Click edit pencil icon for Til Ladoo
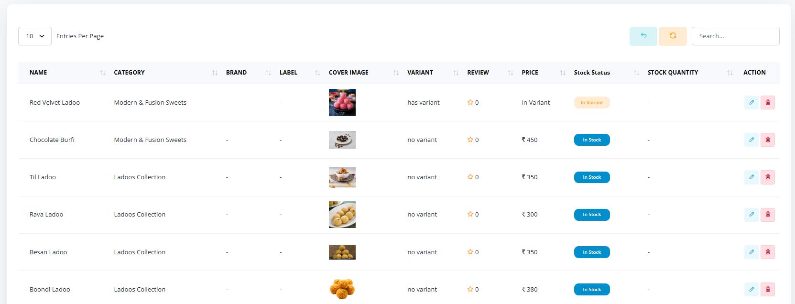The width and height of the screenshot is (795, 304). click(x=751, y=177)
